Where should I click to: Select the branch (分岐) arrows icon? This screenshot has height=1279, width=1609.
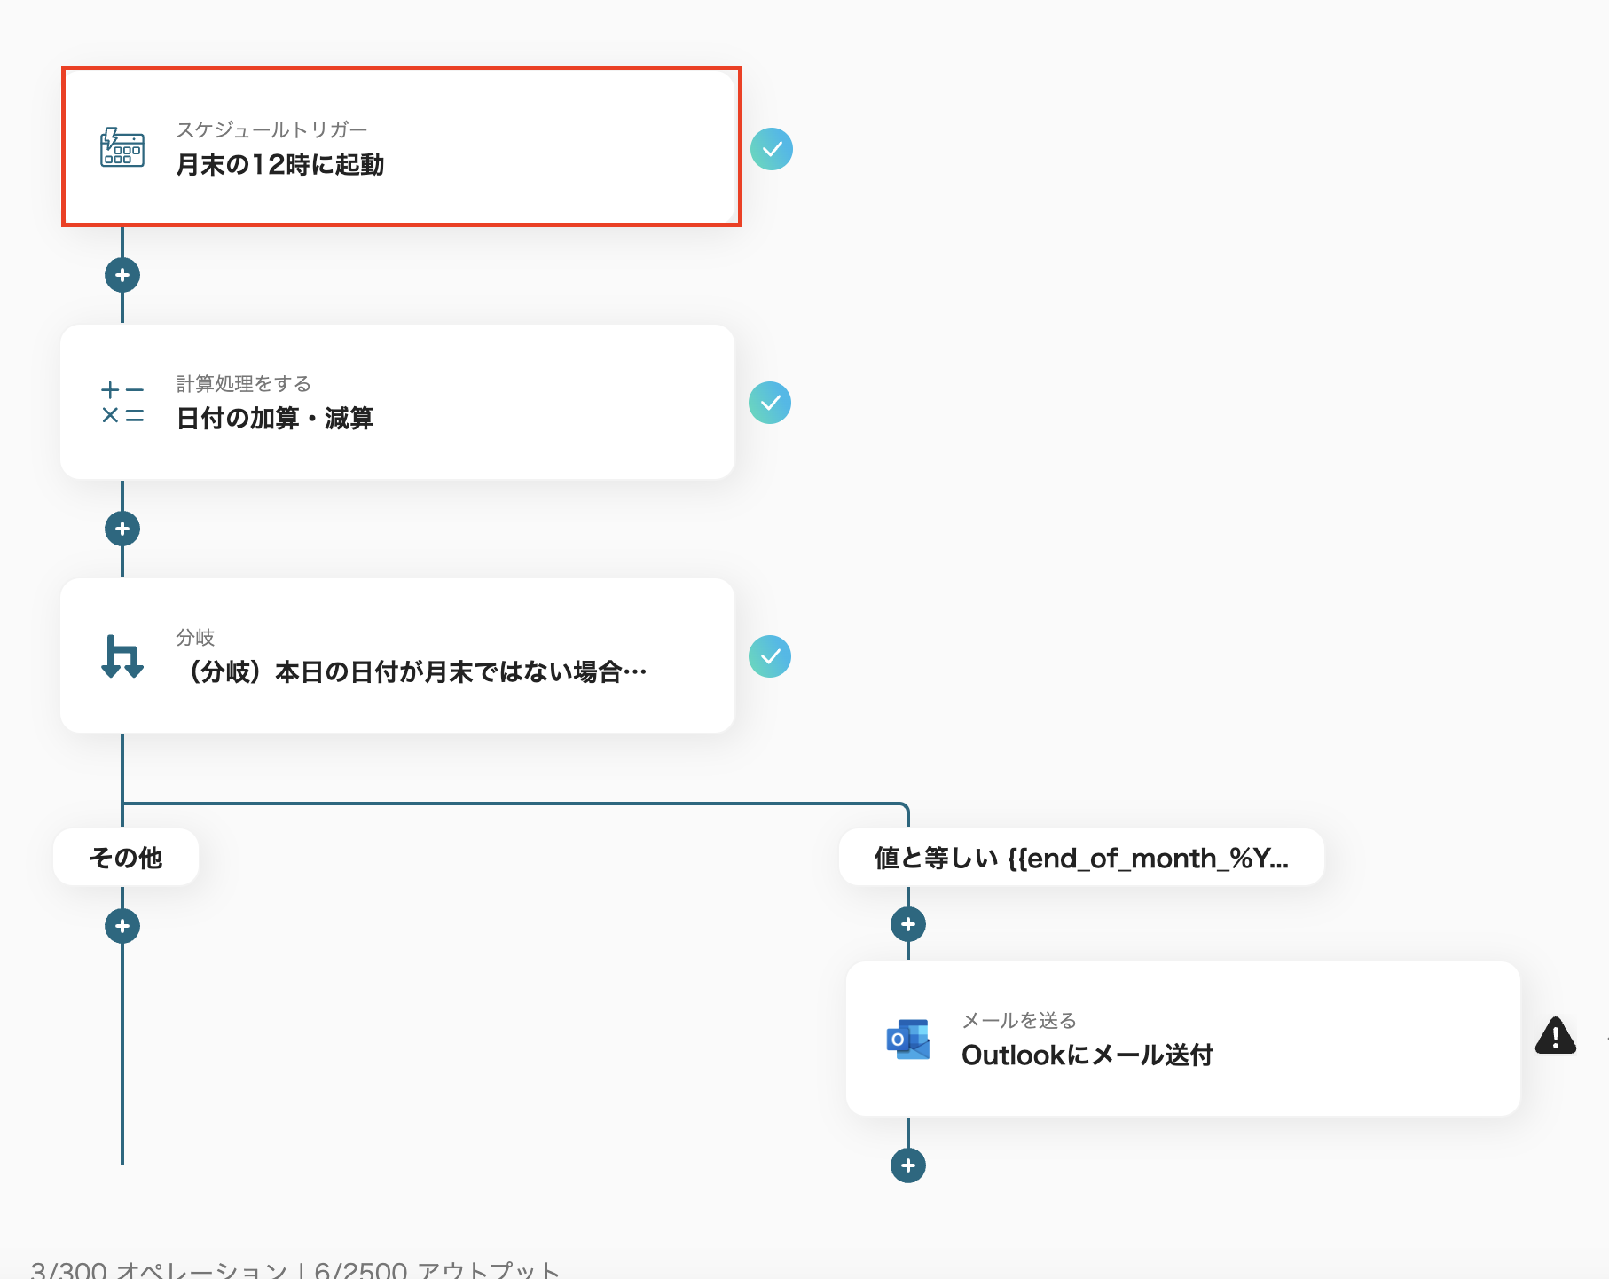(x=122, y=656)
